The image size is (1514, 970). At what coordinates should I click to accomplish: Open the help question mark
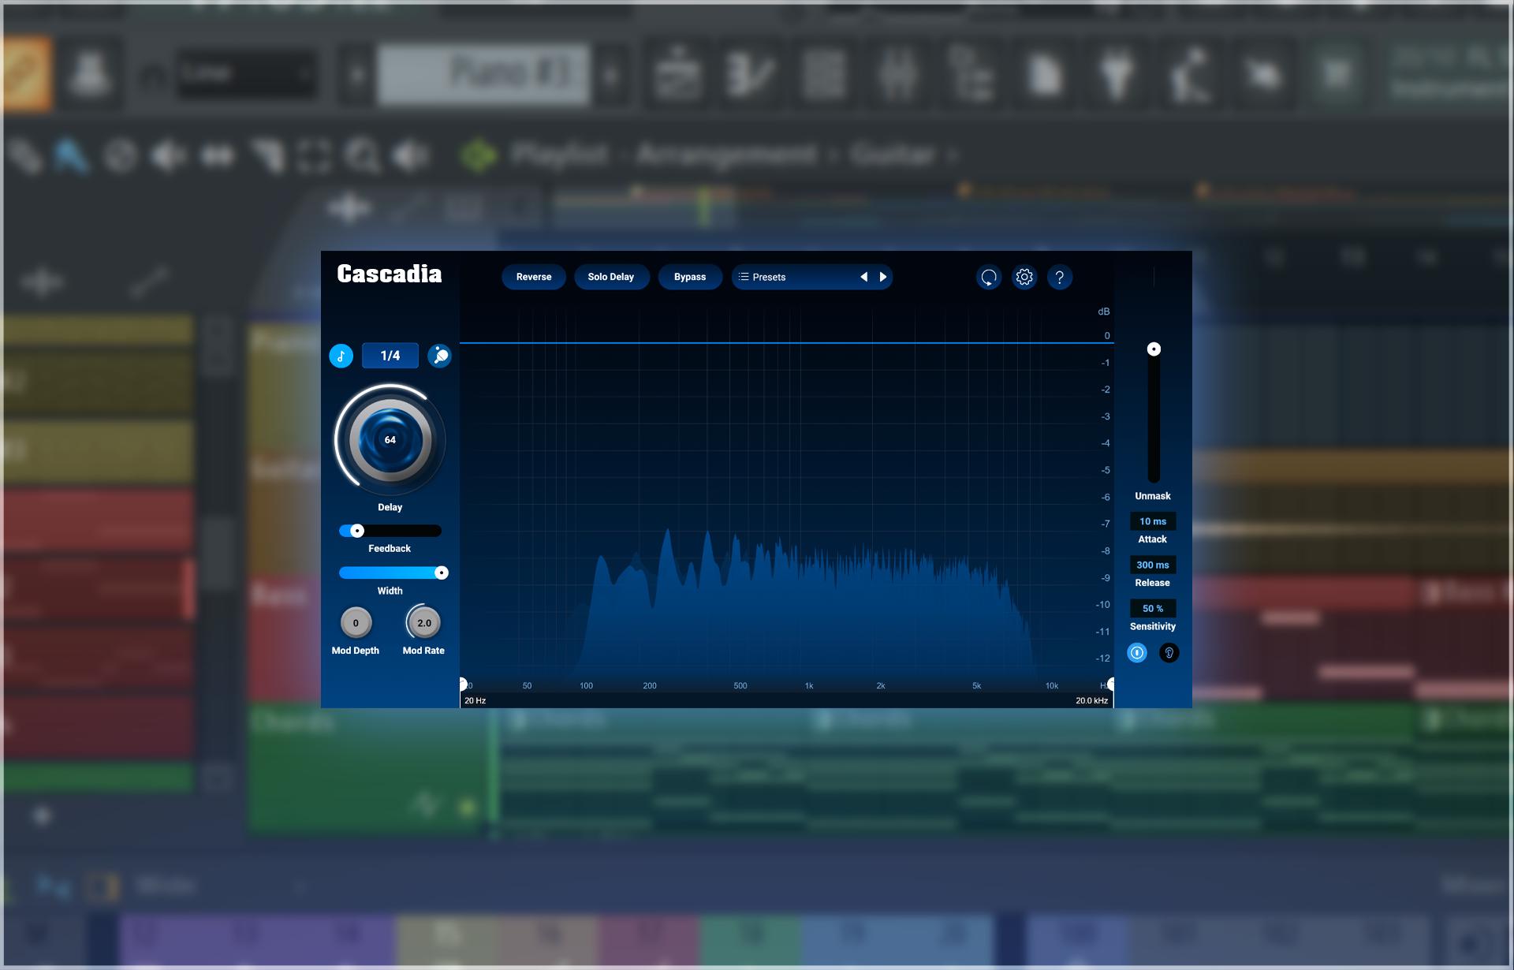pos(1060,278)
